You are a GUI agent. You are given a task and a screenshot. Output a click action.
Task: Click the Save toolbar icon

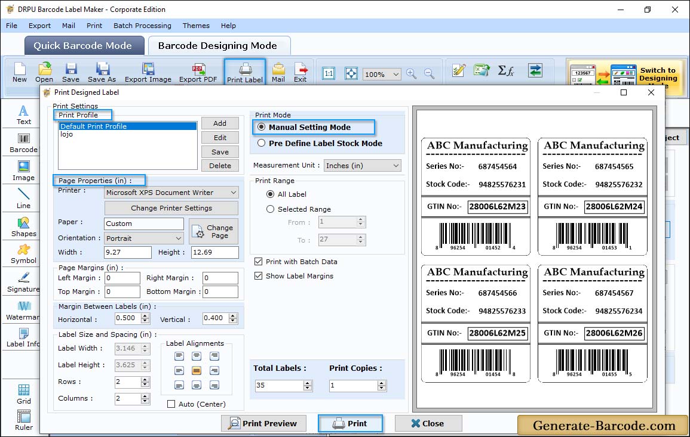70,73
